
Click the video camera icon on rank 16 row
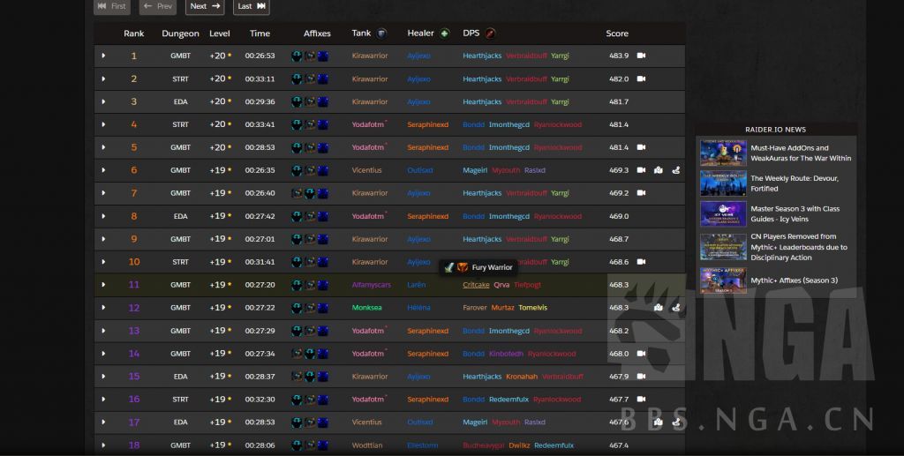coord(641,400)
